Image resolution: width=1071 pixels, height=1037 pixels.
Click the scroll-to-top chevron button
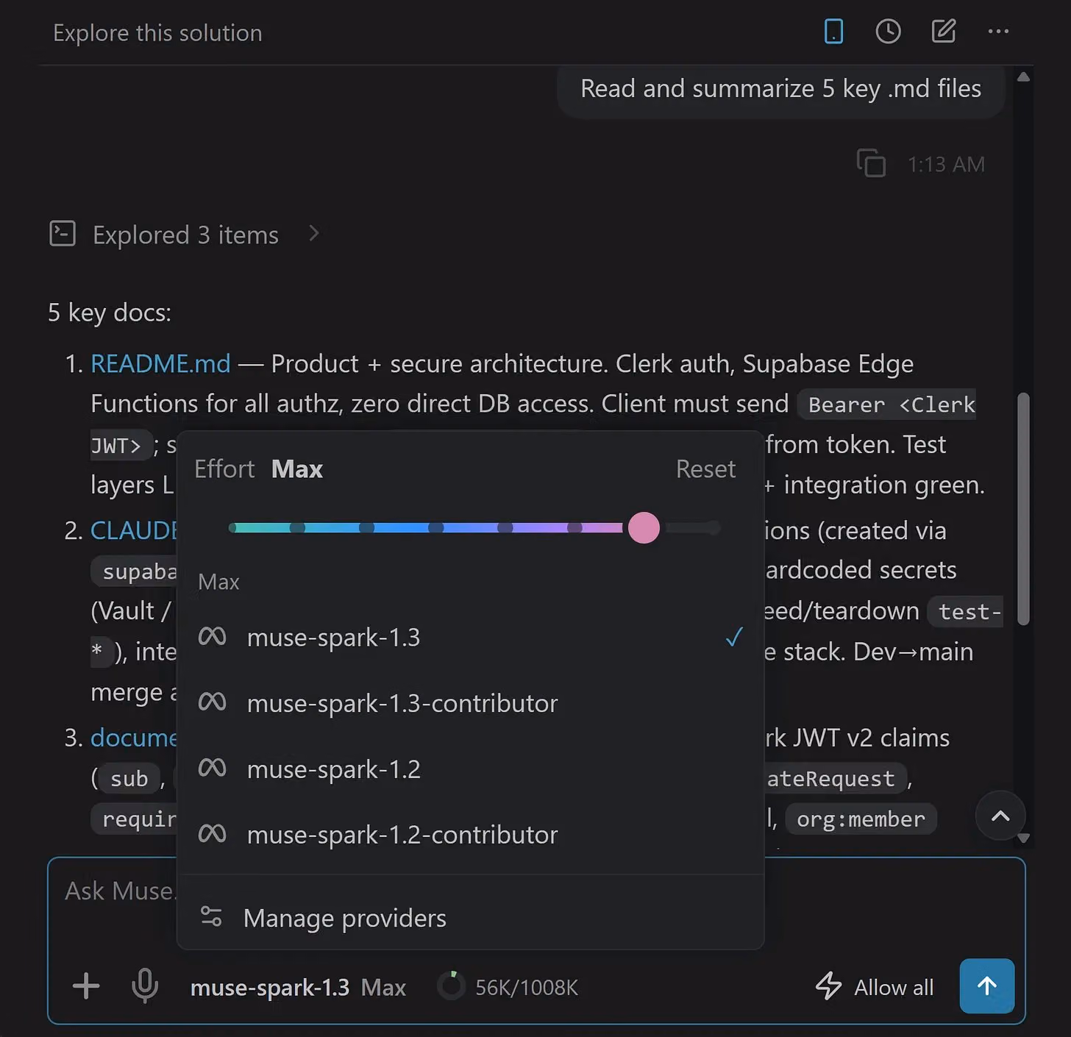(1000, 816)
